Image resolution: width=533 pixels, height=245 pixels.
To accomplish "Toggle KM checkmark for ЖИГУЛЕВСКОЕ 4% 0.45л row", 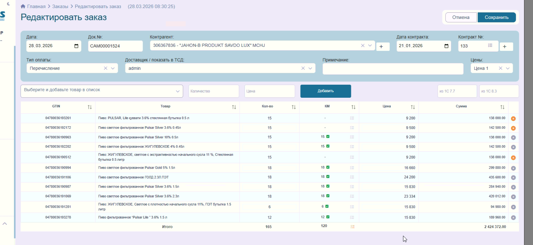I will click(328, 146).
